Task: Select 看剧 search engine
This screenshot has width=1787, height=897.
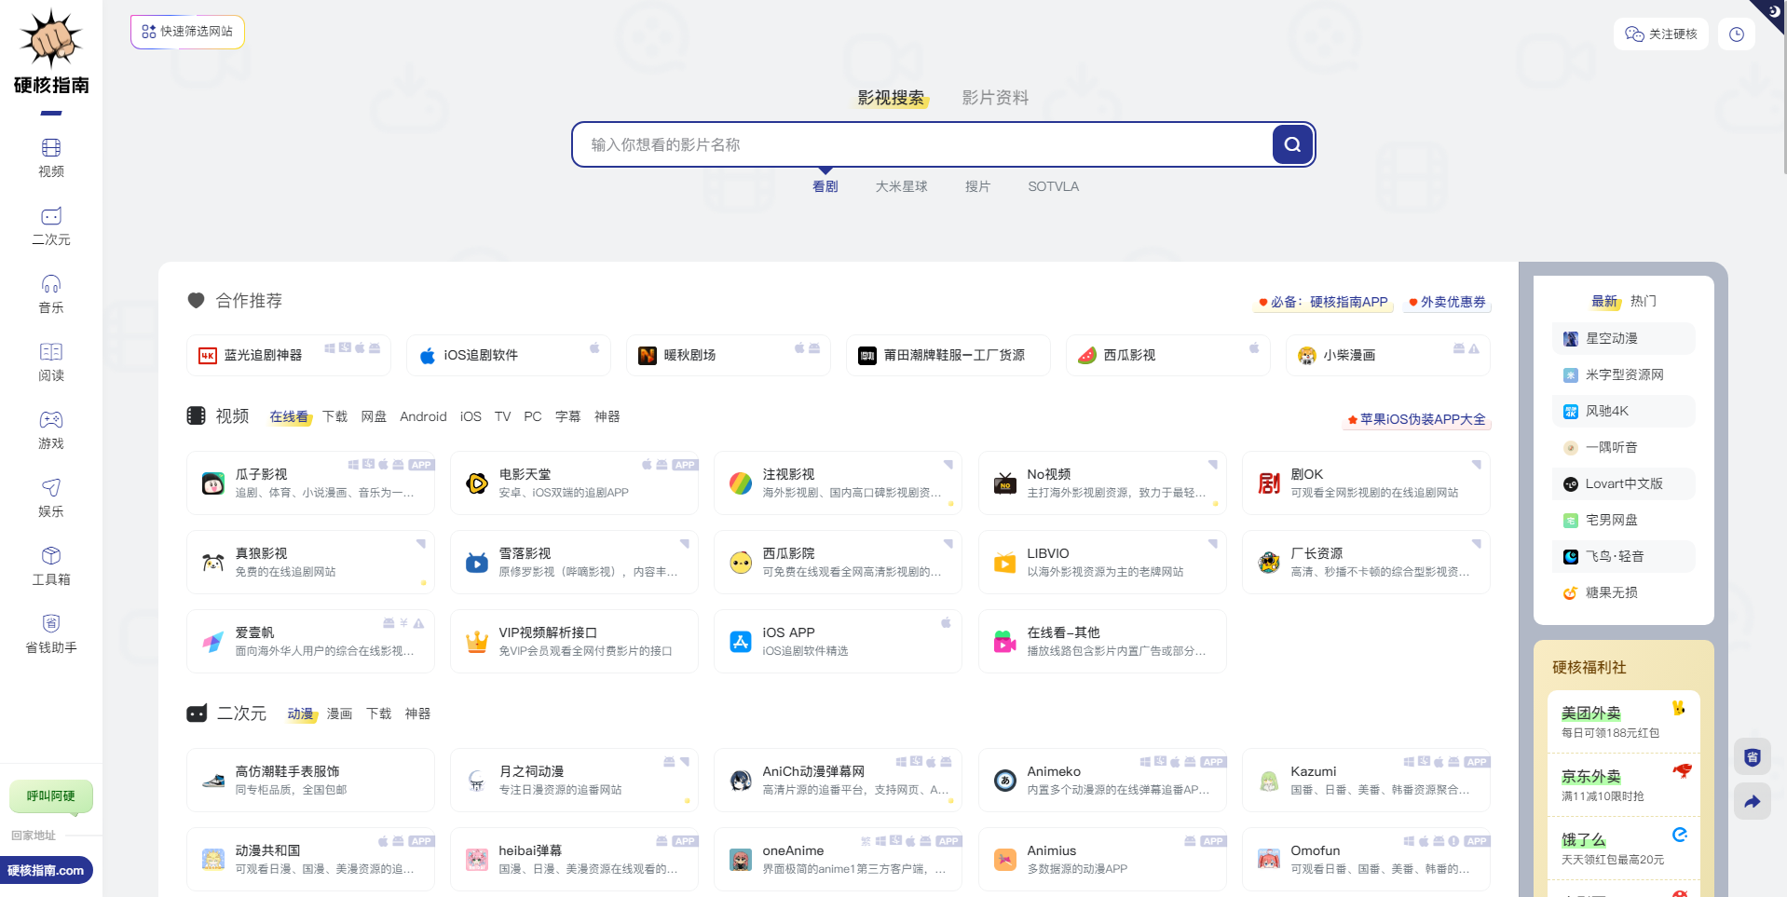Action: [x=825, y=186]
